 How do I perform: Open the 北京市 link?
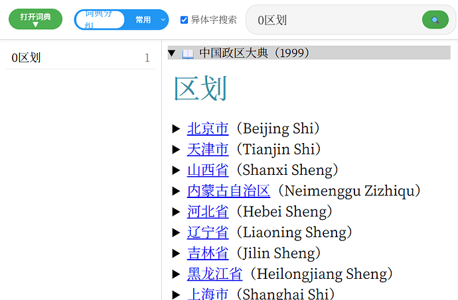click(208, 128)
